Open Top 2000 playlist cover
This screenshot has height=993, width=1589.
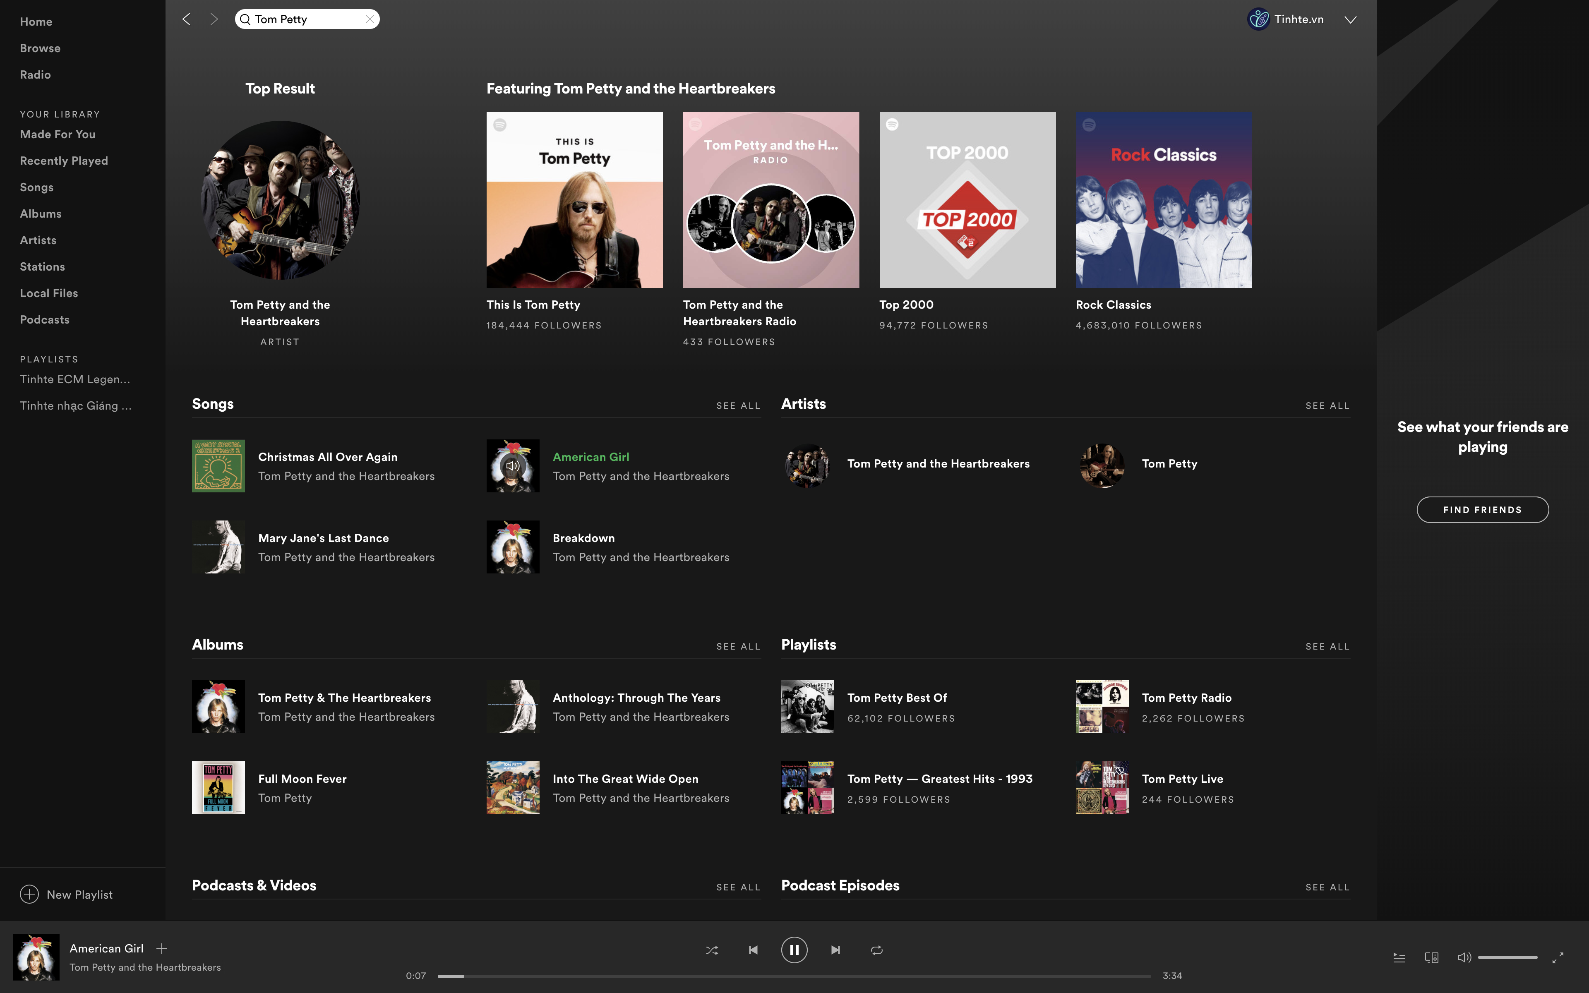[x=967, y=200]
